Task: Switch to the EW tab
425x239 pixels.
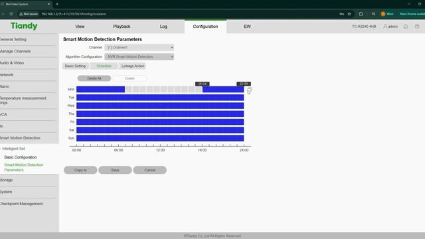Action: 247,27
